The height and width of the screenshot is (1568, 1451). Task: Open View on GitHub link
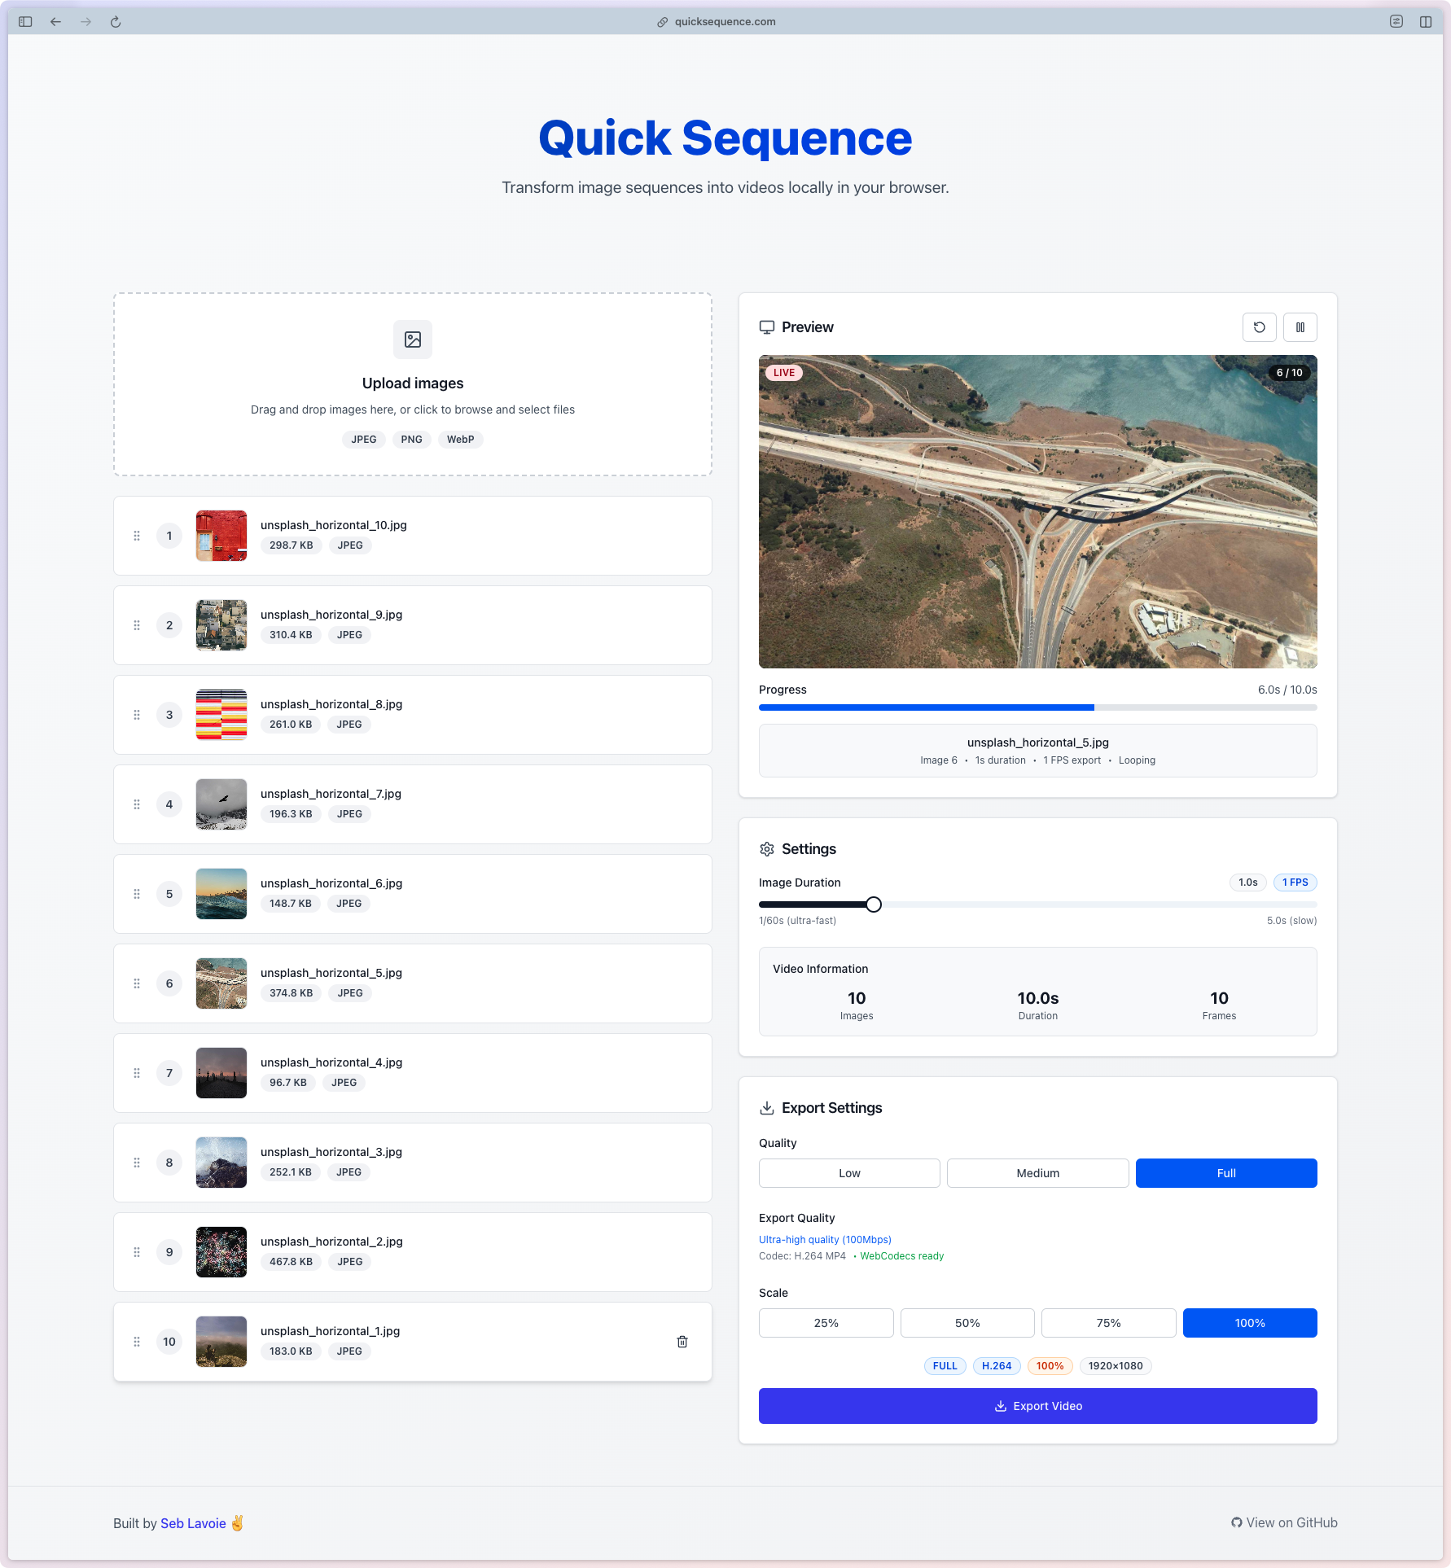tap(1284, 1522)
